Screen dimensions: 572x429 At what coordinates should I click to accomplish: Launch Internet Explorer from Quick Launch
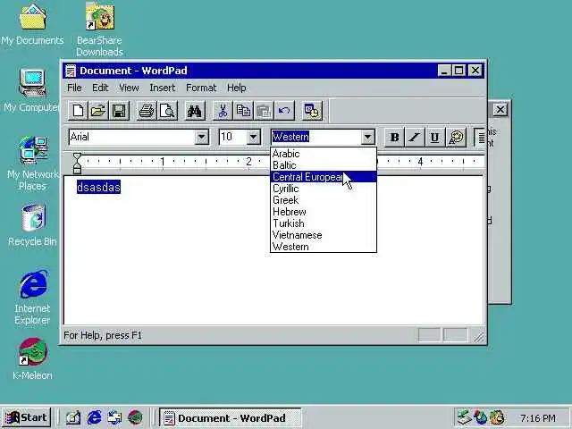pos(94,417)
